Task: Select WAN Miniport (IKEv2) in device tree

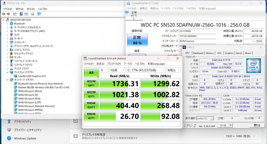Action: pos(30,91)
